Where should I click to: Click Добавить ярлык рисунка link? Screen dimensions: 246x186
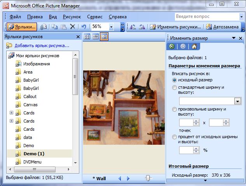(42, 46)
